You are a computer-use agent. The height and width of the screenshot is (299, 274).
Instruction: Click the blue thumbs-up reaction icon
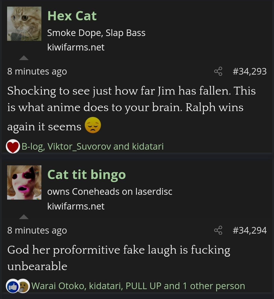tap(13, 286)
